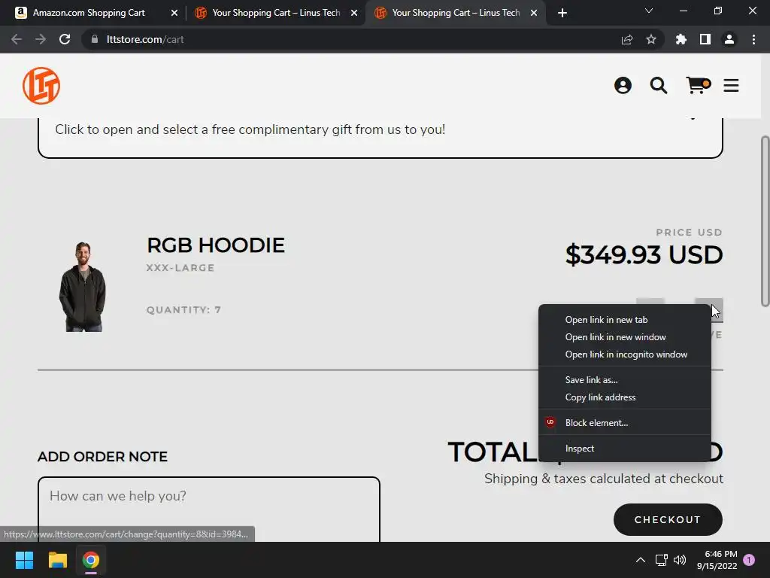
Task: Focus the order note text box
Action: (x=209, y=510)
